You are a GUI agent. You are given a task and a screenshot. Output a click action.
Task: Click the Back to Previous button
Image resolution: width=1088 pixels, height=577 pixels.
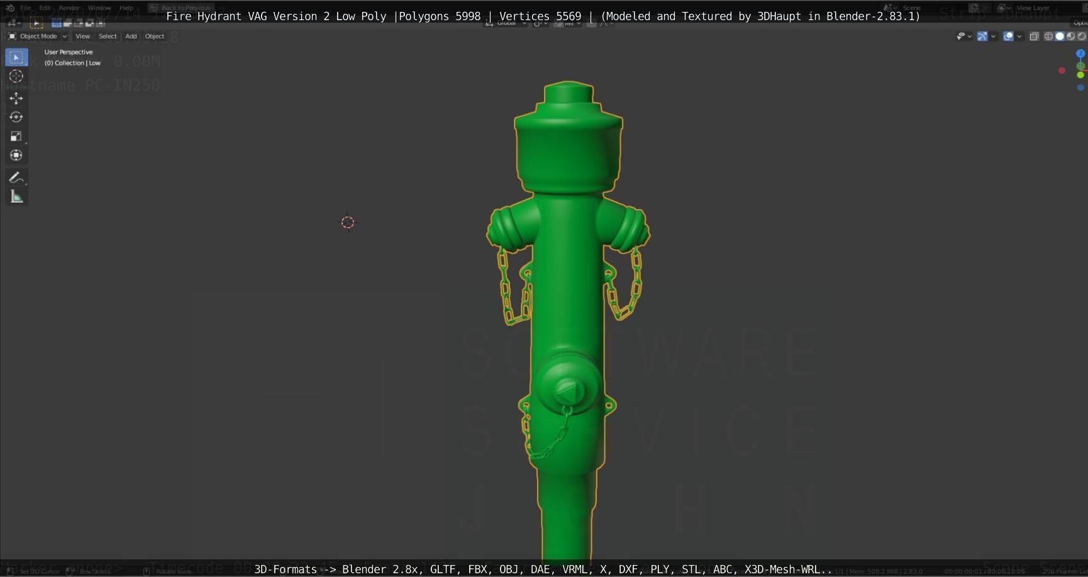181,8
